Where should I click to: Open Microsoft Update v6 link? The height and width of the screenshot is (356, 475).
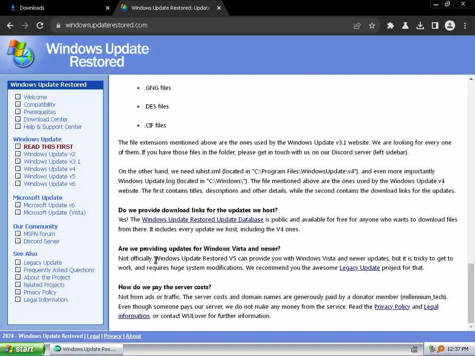[x=49, y=205]
